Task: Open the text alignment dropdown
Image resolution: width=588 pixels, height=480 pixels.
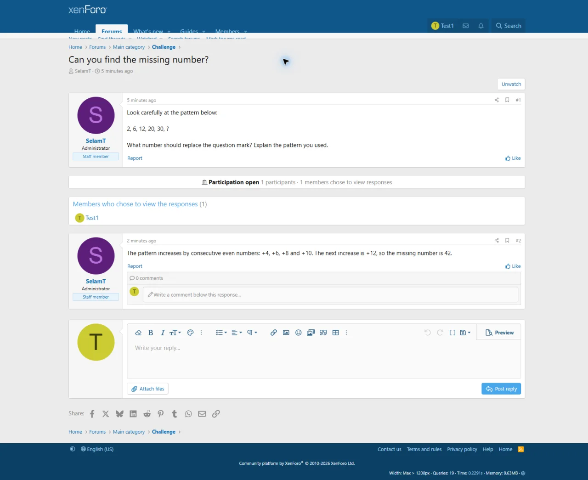Action: click(x=237, y=333)
